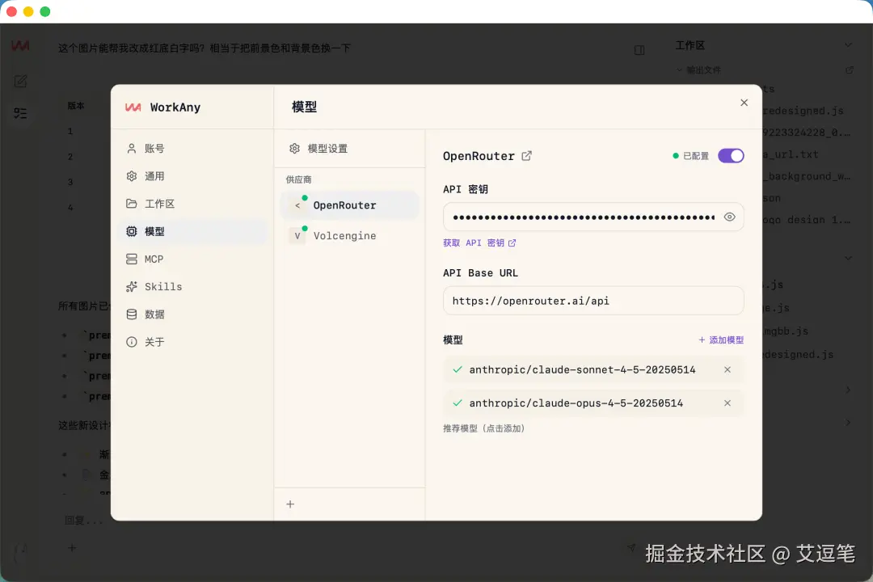The height and width of the screenshot is (582, 873).
Task: Click attachment plus below reply box
Action: (x=72, y=548)
